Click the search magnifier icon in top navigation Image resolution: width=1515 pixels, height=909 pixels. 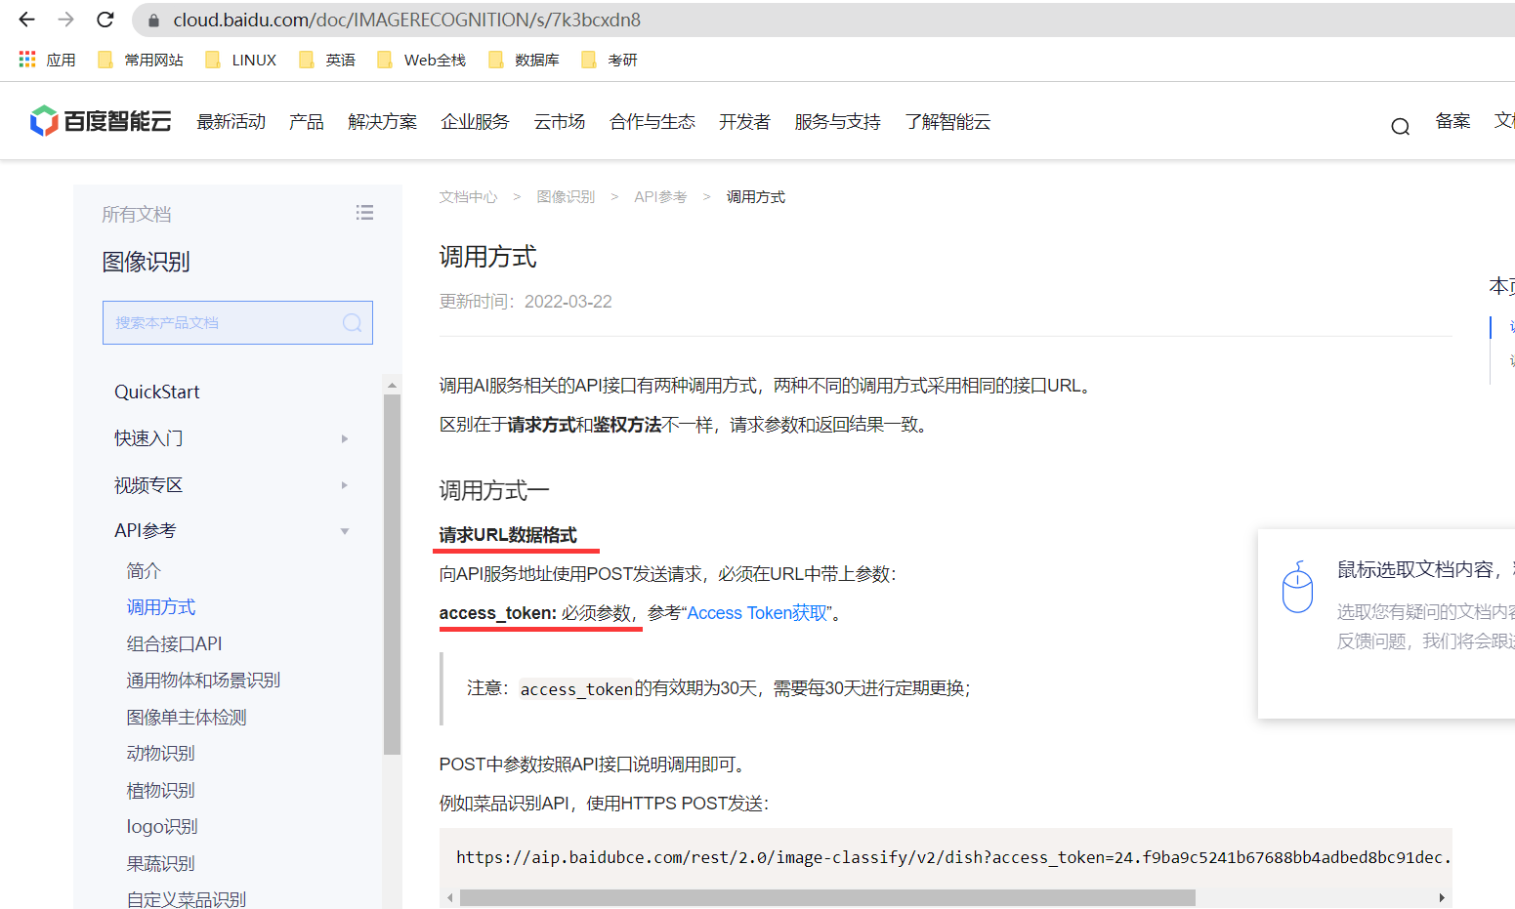pyautogui.click(x=1401, y=126)
